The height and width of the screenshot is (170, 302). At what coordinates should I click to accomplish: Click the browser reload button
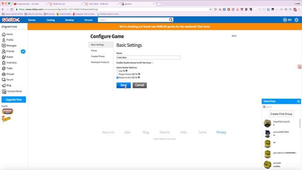[x=11, y=9]
